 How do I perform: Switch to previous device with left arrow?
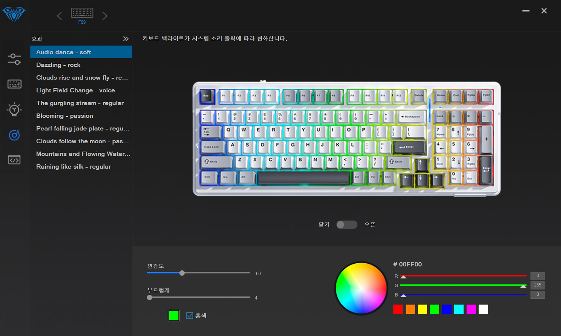[x=59, y=16]
